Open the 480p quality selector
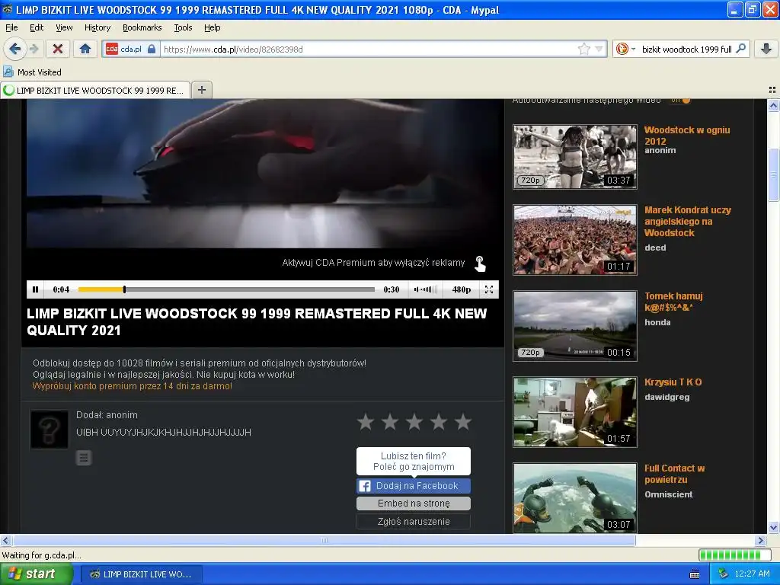This screenshot has height=585, width=780. (x=461, y=289)
